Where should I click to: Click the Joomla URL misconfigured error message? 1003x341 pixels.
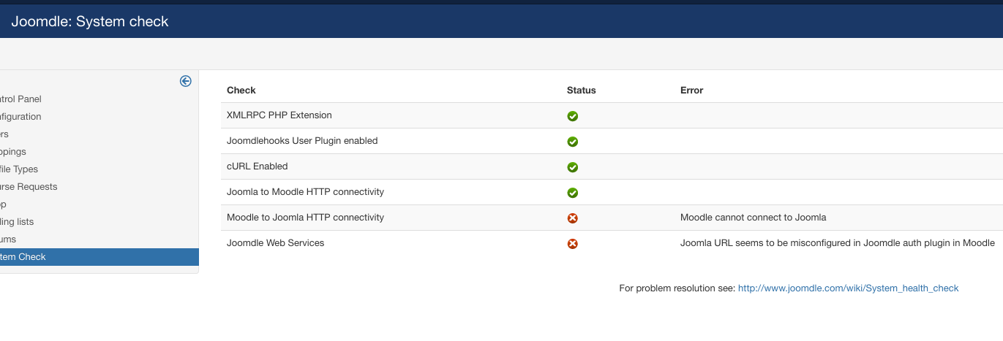(837, 243)
